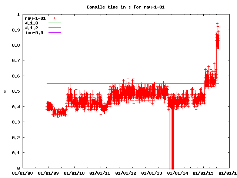Click the 01/01/15 x-axis tick label

204,173
